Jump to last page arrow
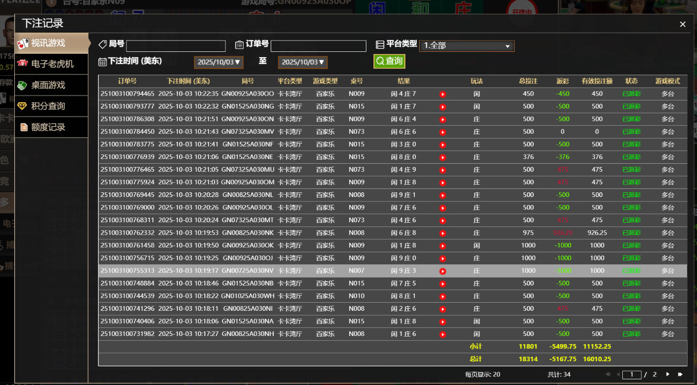The image size is (697, 385). tap(680, 375)
